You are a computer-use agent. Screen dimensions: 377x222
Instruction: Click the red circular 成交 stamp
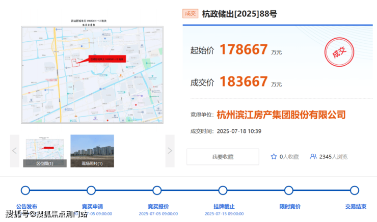pyautogui.click(x=340, y=53)
